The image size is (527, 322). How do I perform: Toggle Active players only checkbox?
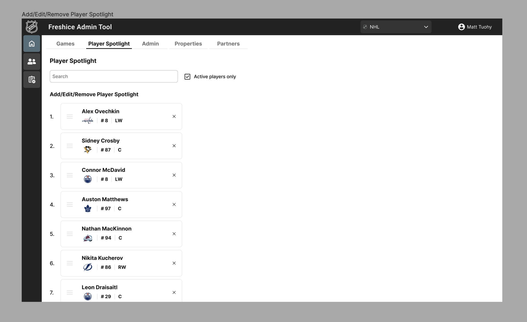click(x=187, y=77)
